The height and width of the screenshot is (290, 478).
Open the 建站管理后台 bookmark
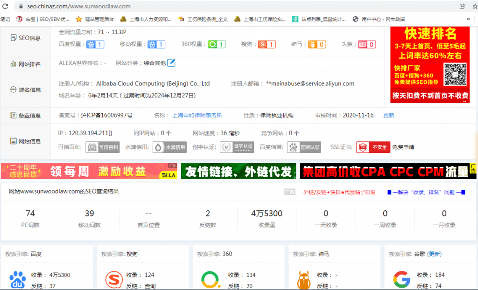tap(95, 19)
